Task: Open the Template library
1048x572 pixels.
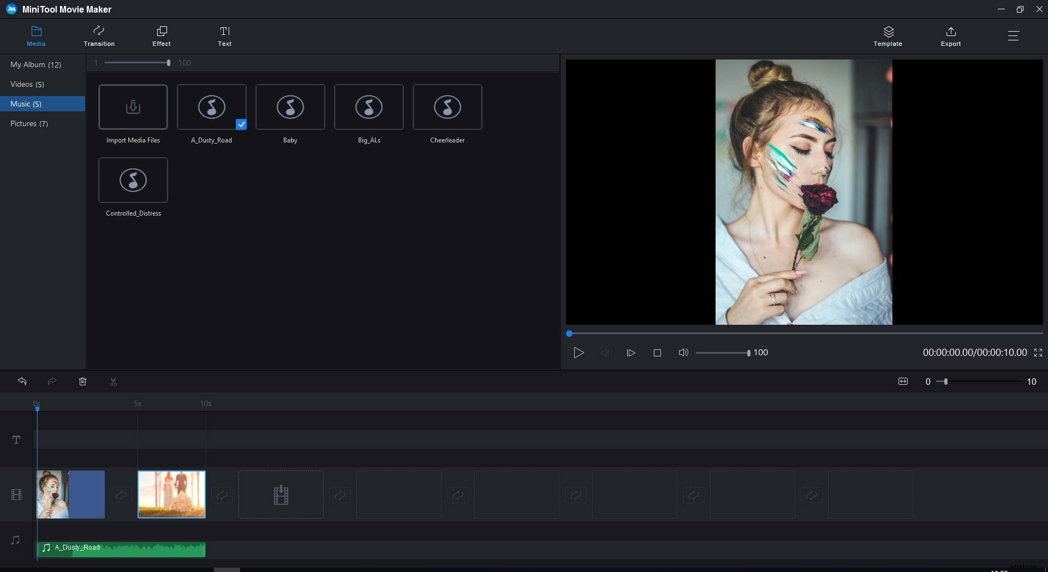Action: (887, 35)
